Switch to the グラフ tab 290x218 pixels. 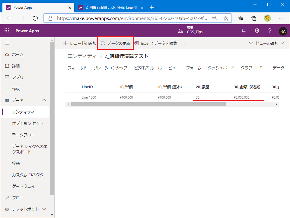pyautogui.click(x=246, y=68)
